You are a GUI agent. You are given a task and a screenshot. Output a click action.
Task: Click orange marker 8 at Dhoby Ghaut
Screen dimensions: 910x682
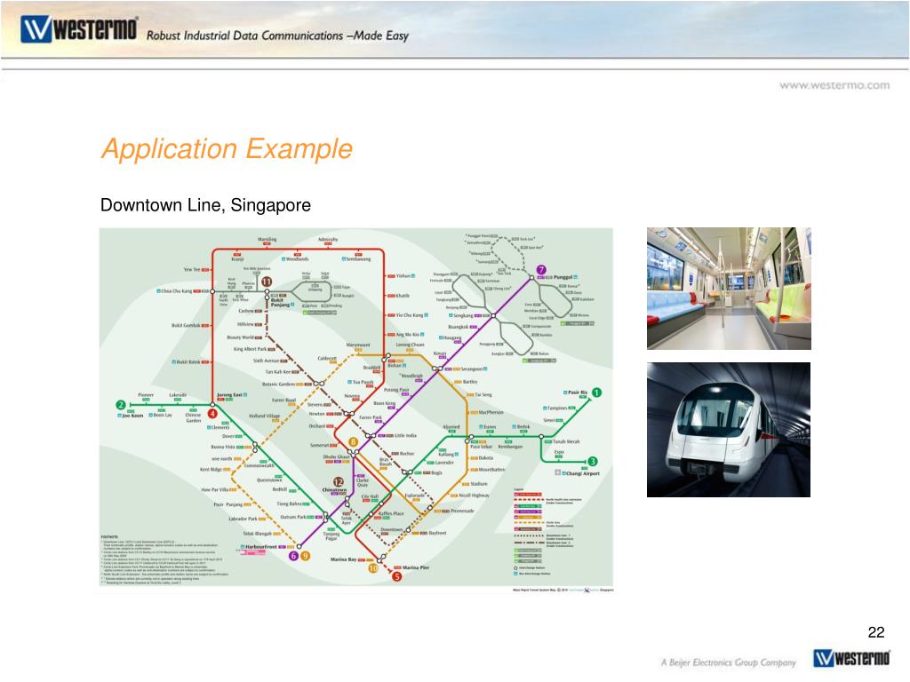(353, 442)
